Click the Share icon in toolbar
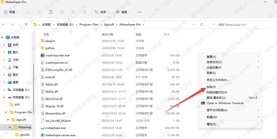This screenshot has width=277, height=139. (x=73, y=12)
